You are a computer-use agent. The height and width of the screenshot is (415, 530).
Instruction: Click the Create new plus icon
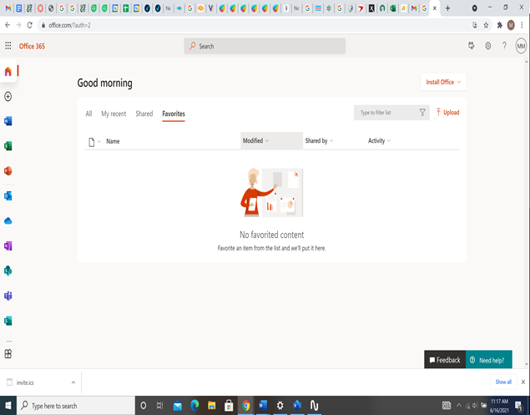click(8, 96)
